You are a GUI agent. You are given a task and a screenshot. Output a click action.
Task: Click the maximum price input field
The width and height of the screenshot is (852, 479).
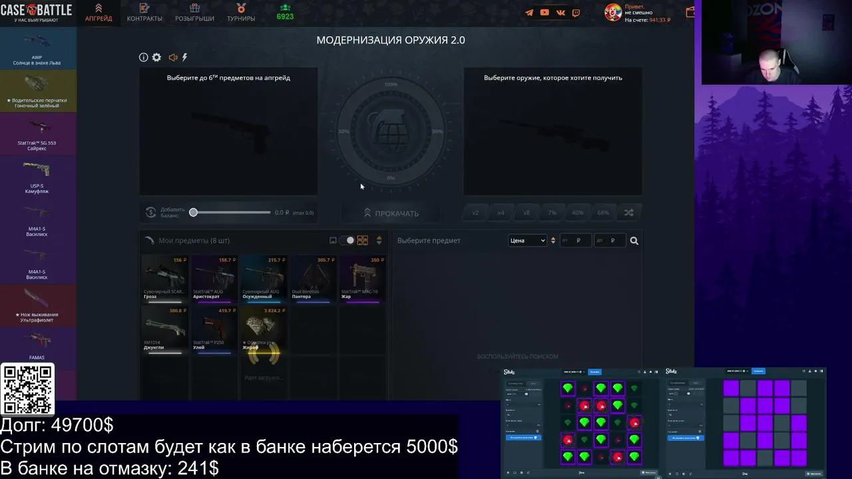point(609,241)
